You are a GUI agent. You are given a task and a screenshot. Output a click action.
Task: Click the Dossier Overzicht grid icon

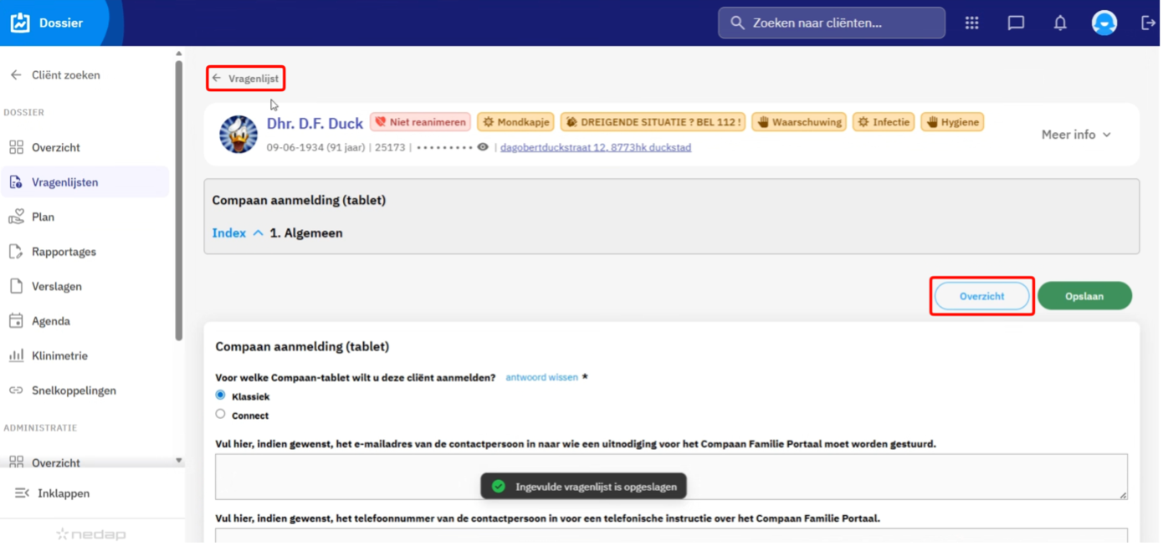point(16,147)
